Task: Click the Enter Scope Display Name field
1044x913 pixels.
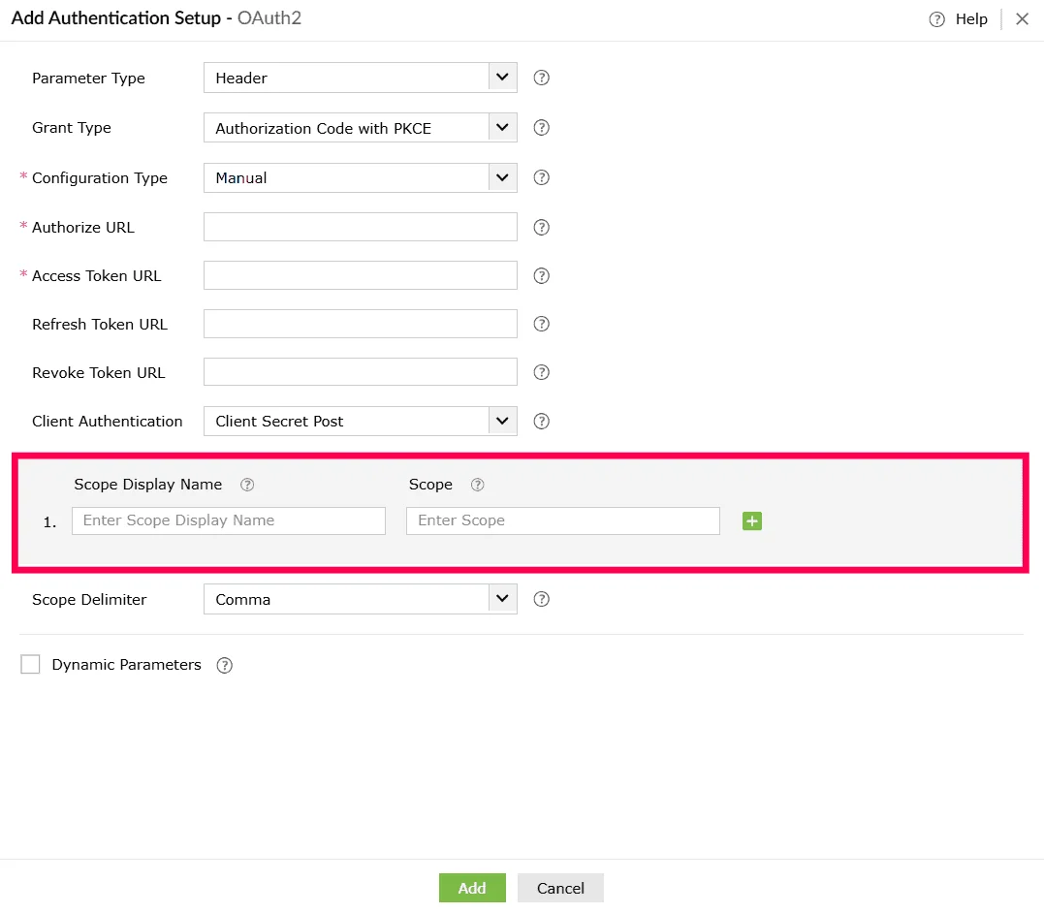Action: click(229, 520)
